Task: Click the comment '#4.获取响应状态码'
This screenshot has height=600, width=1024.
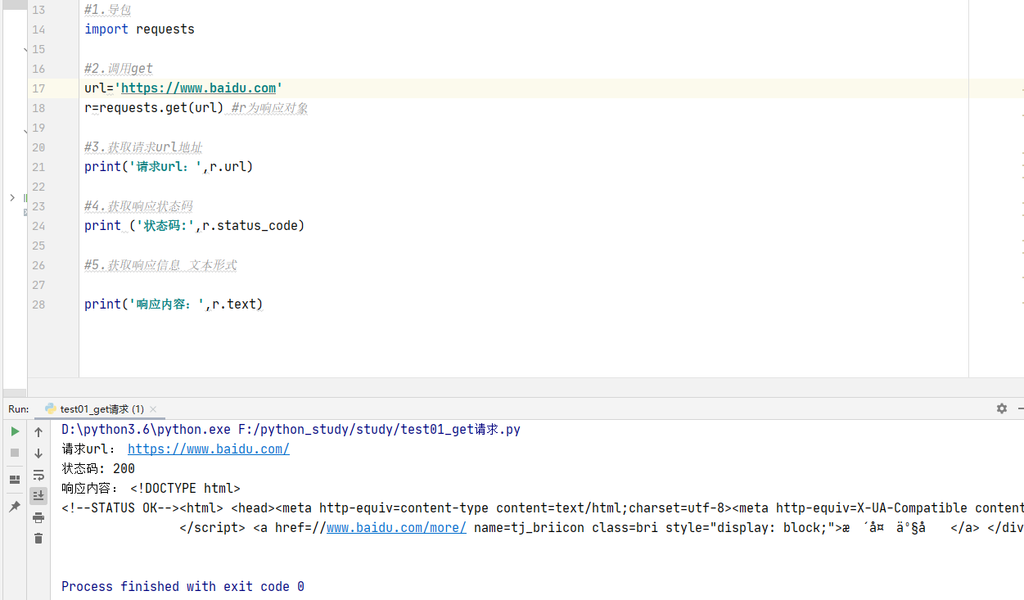Action: (138, 206)
